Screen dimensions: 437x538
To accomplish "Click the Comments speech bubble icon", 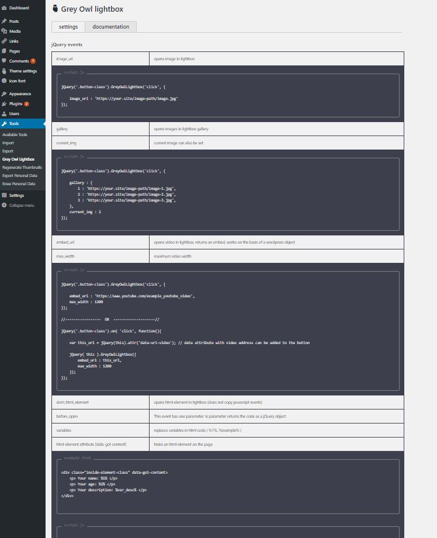I will tap(4, 61).
